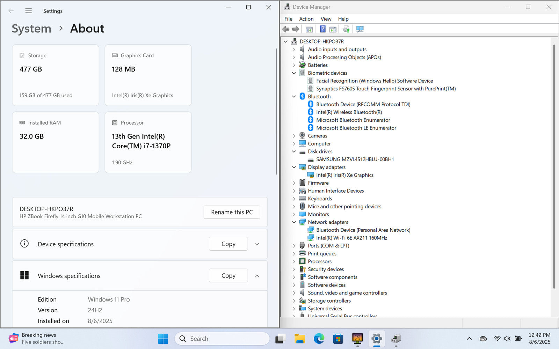559x349 pixels.
Task: Click the battery tray icon
Action: (x=518, y=339)
